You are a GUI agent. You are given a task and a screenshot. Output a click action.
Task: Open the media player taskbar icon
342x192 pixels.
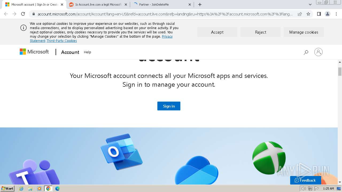coord(39,189)
